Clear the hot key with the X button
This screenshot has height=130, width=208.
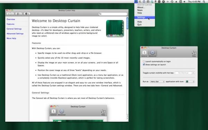click(193, 73)
